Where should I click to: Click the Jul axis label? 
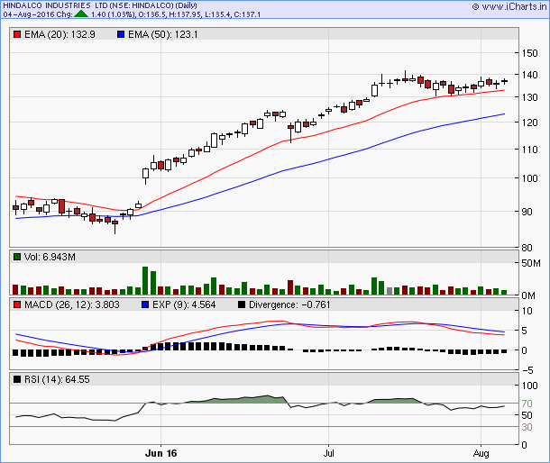[329, 453]
